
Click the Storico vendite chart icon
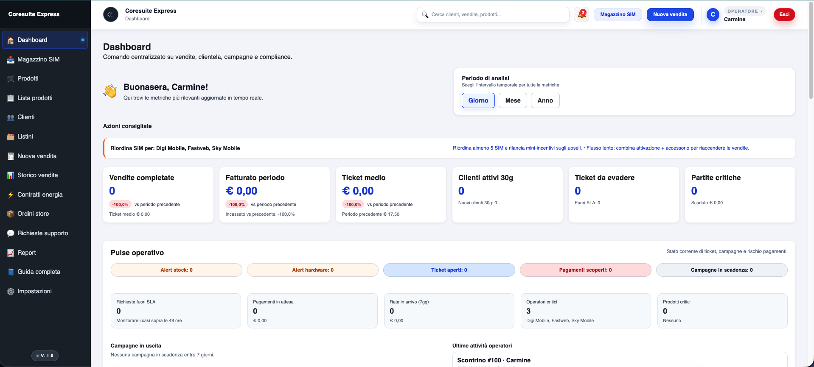coord(11,175)
